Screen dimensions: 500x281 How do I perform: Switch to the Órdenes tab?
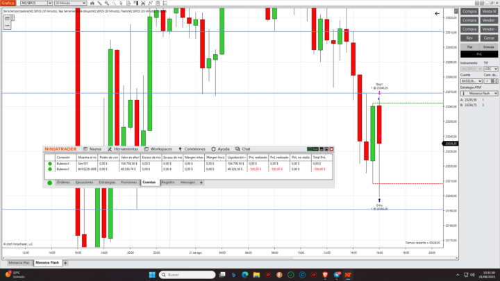coord(63,182)
